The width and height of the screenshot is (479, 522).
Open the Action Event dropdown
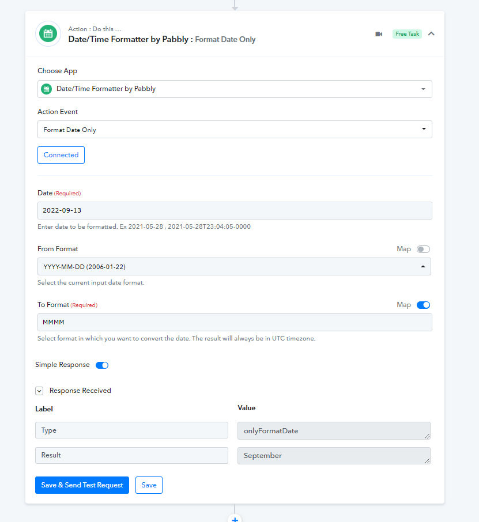tap(235, 130)
